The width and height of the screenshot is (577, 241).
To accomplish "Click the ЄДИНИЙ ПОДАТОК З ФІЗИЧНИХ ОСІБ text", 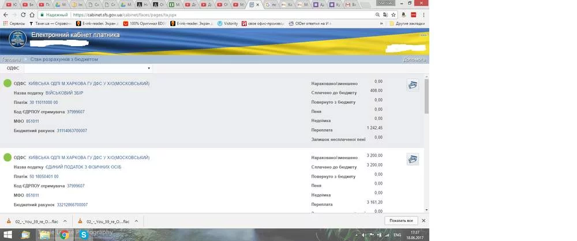I will 83,167.
